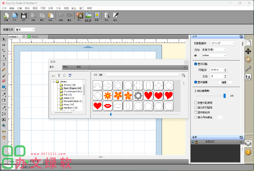Check the show print margins checkbox

point(196,107)
